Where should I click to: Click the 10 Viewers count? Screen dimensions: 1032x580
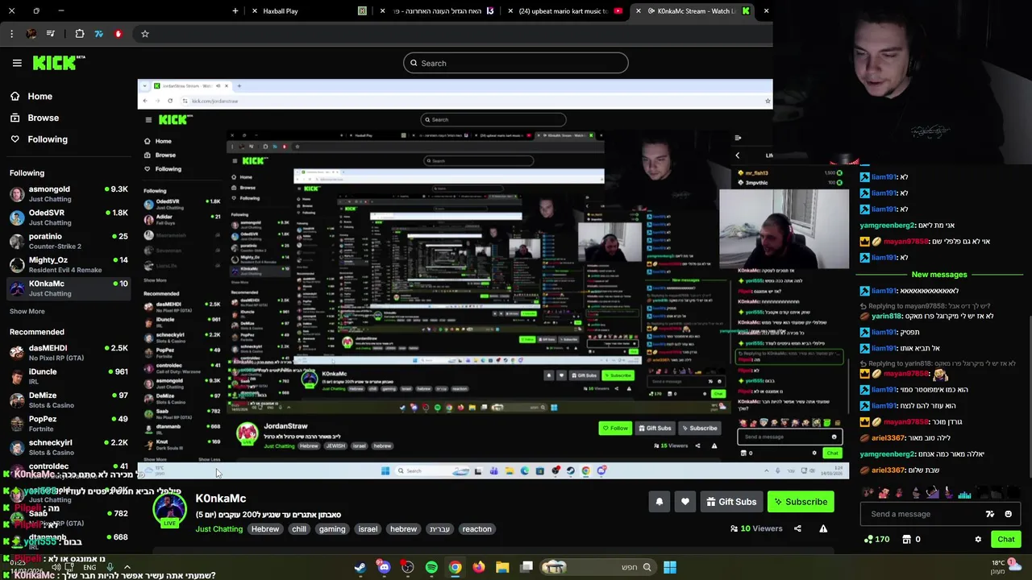pyautogui.click(x=756, y=528)
